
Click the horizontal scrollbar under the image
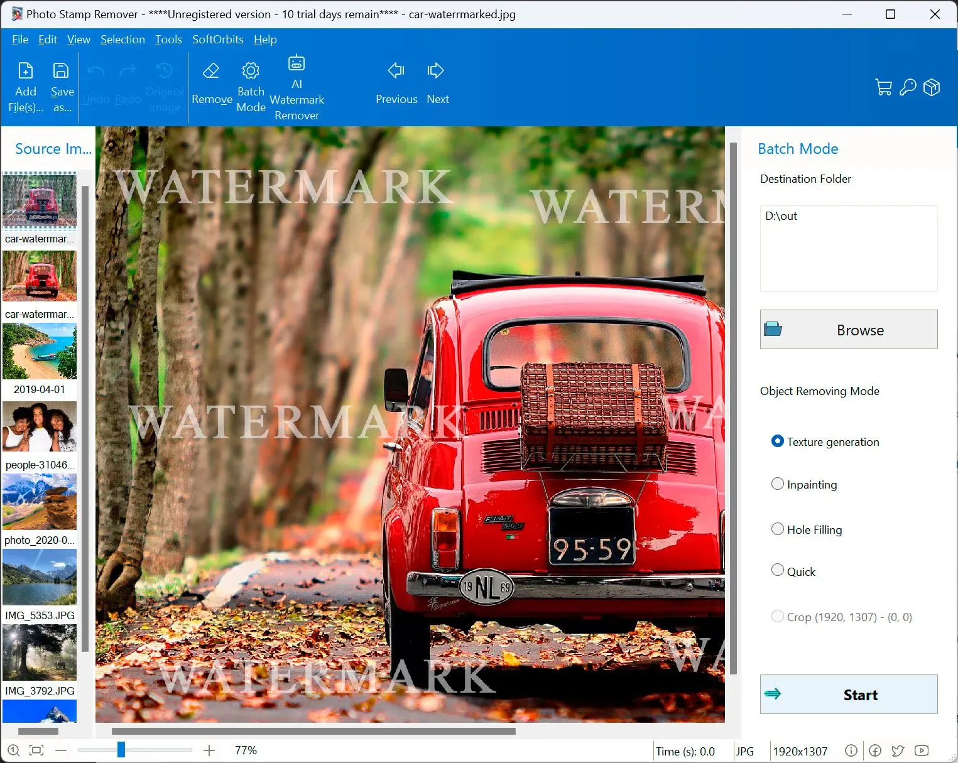pos(313,731)
